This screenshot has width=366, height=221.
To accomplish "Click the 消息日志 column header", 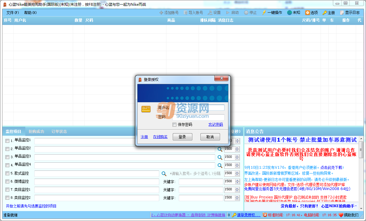I will point(226,20).
